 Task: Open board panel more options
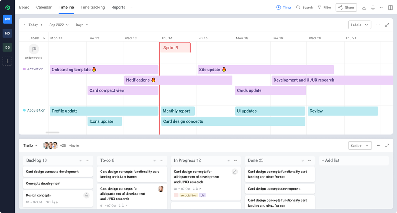[x=378, y=146]
